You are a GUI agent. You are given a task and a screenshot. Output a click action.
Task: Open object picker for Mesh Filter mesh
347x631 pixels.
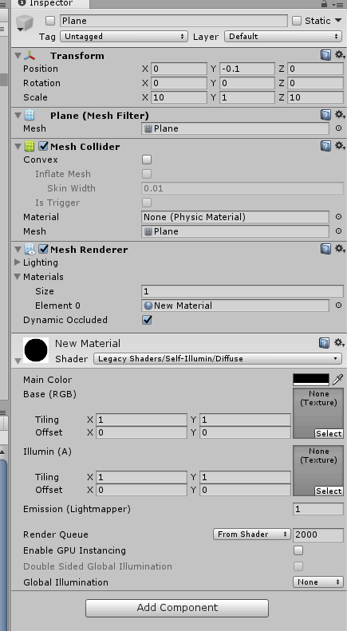click(338, 128)
